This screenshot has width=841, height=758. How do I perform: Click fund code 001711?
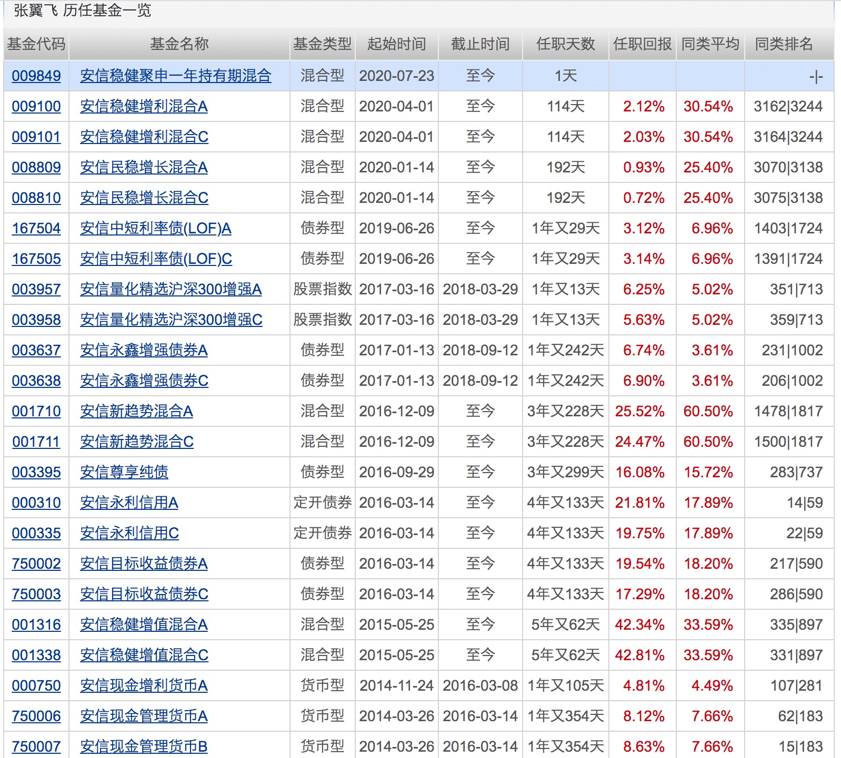tap(36, 442)
